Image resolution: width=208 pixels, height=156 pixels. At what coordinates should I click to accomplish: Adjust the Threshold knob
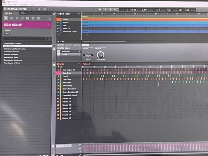(100, 55)
